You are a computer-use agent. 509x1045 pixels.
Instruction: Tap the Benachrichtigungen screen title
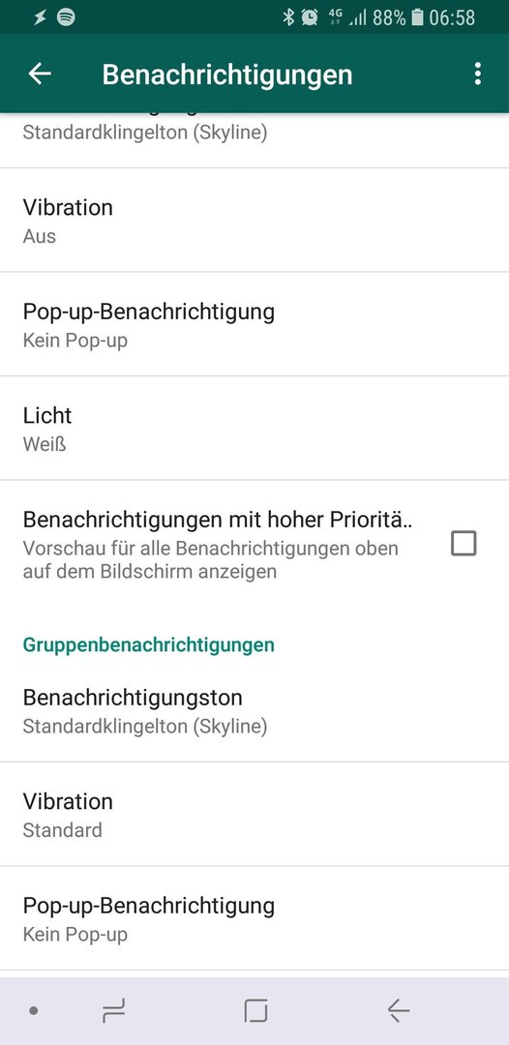click(227, 75)
